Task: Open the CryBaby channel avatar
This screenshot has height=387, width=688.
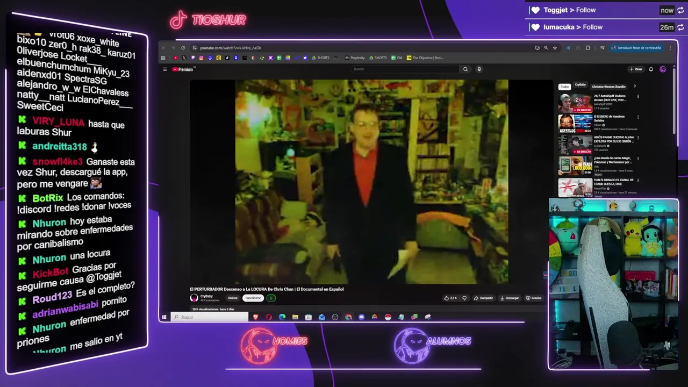Action: [x=194, y=298]
